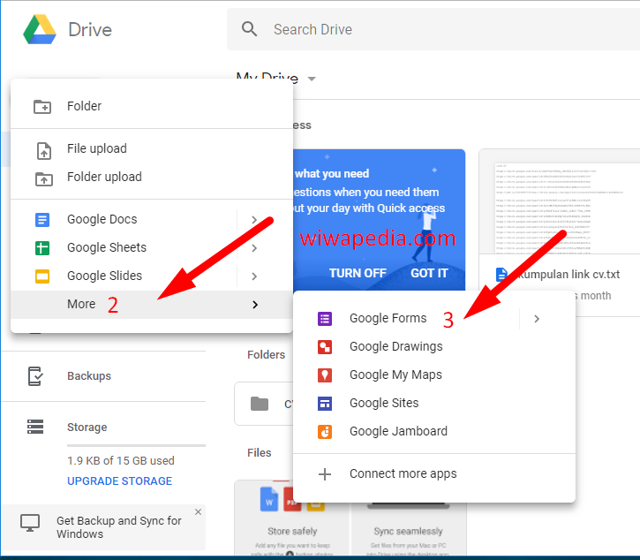The height and width of the screenshot is (560, 640).
Task: Click the File upload icon
Action: click(x=43, y=150)
